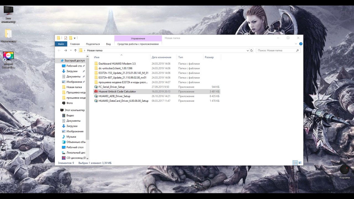Expand the ribbon with the chevron
Screen dimensions: 354x199
coord(296,44)
